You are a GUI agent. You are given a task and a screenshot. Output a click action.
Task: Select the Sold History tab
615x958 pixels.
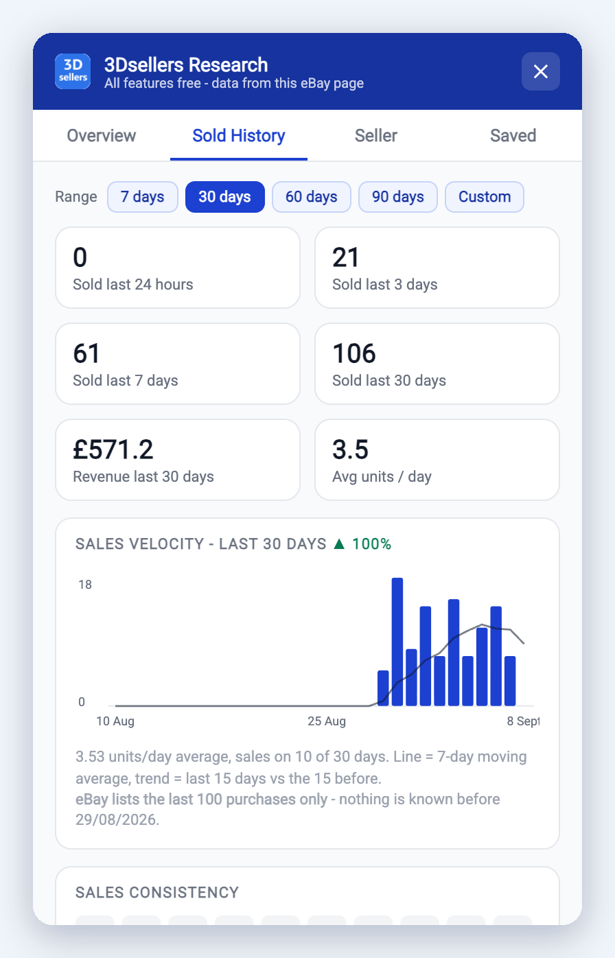(239, 135)
